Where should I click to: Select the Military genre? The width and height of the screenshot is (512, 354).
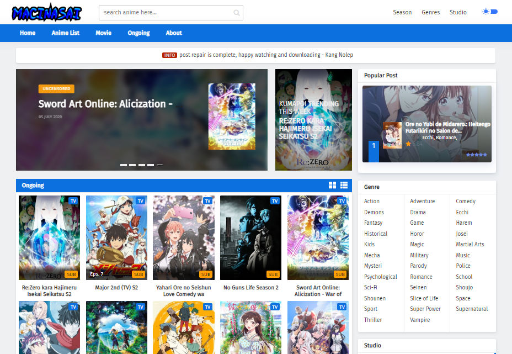(x=419, y=255)
